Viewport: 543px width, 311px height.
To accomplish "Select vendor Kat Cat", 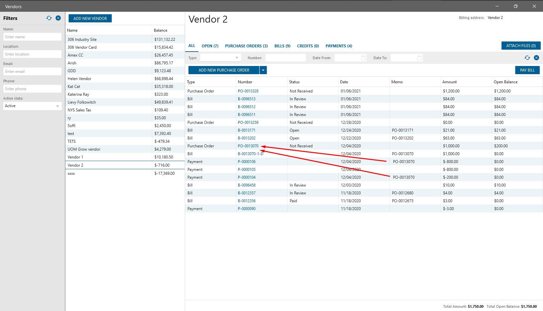I will point(125,86).
